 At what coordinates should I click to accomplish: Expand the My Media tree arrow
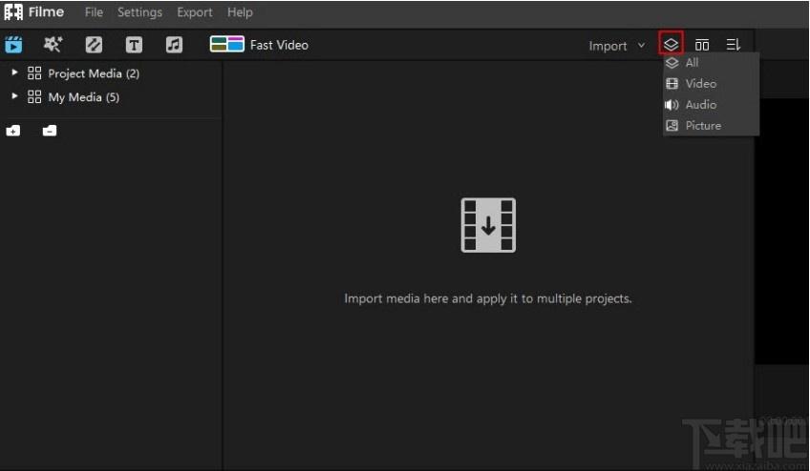14,96
